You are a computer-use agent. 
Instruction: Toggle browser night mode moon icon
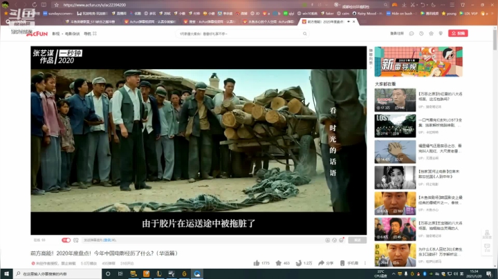pyautogui.click(x=433, y=5)
